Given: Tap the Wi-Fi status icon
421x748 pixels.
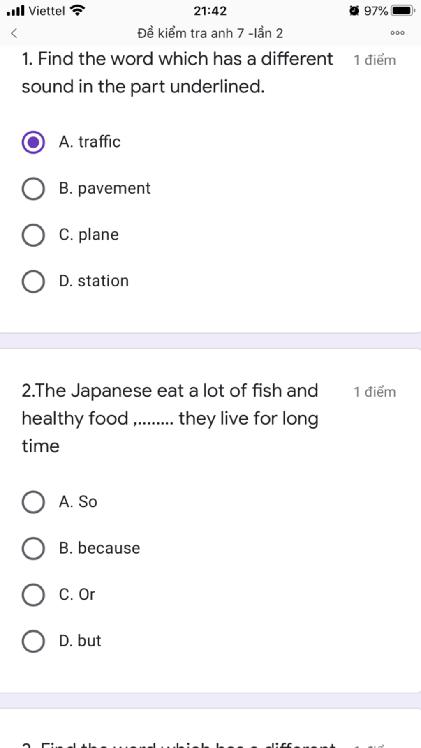Looking at the screenshot, I should (x=77, y=10).
